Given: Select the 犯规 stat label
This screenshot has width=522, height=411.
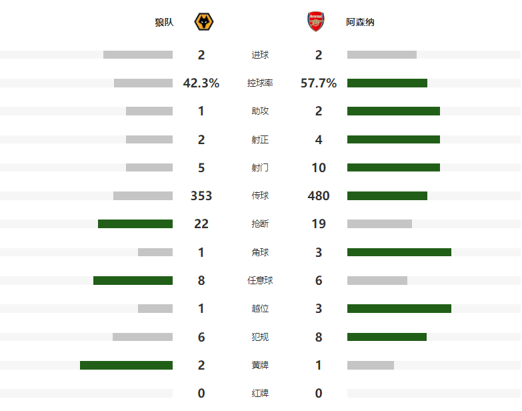Looking at the screenshot, I should [x=261, y=337].
